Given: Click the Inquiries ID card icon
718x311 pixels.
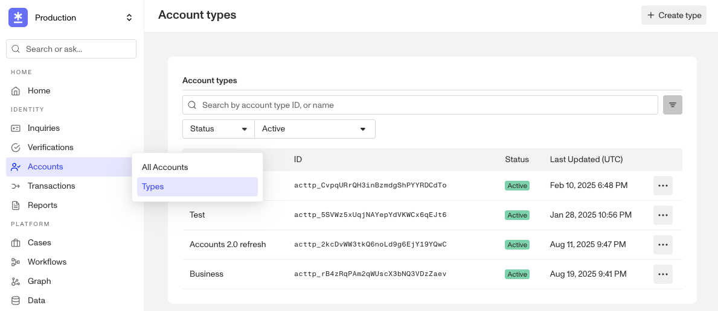Looking at the screenshot, I should [16, 128].
